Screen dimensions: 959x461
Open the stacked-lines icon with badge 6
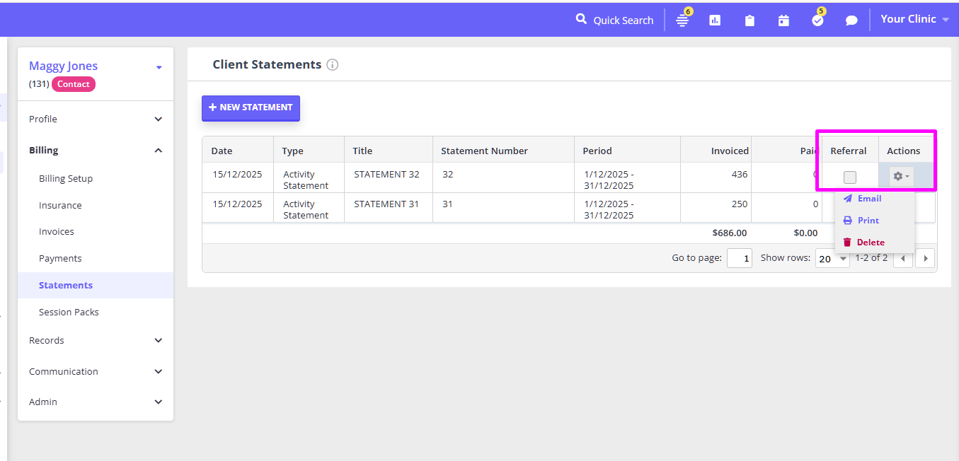[x=682, y=21]
